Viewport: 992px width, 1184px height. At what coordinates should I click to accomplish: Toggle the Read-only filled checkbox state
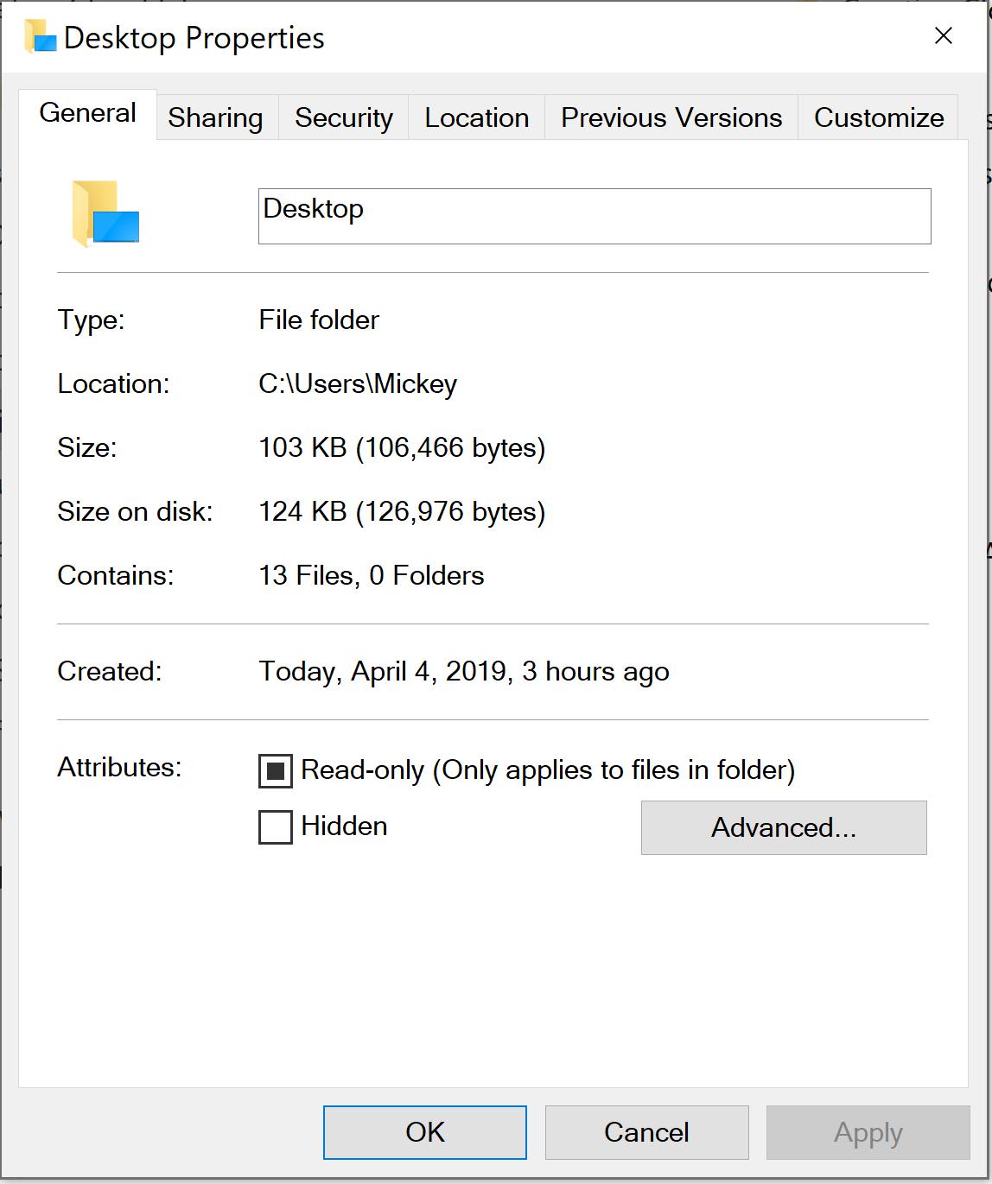(x=273, y=771)
